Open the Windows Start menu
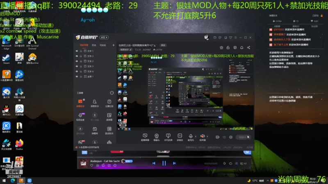Viewport: 328px width, 184px height. coord(4,181)
